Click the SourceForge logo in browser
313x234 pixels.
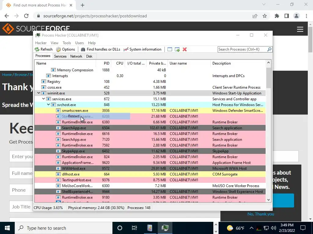[36, 29]
